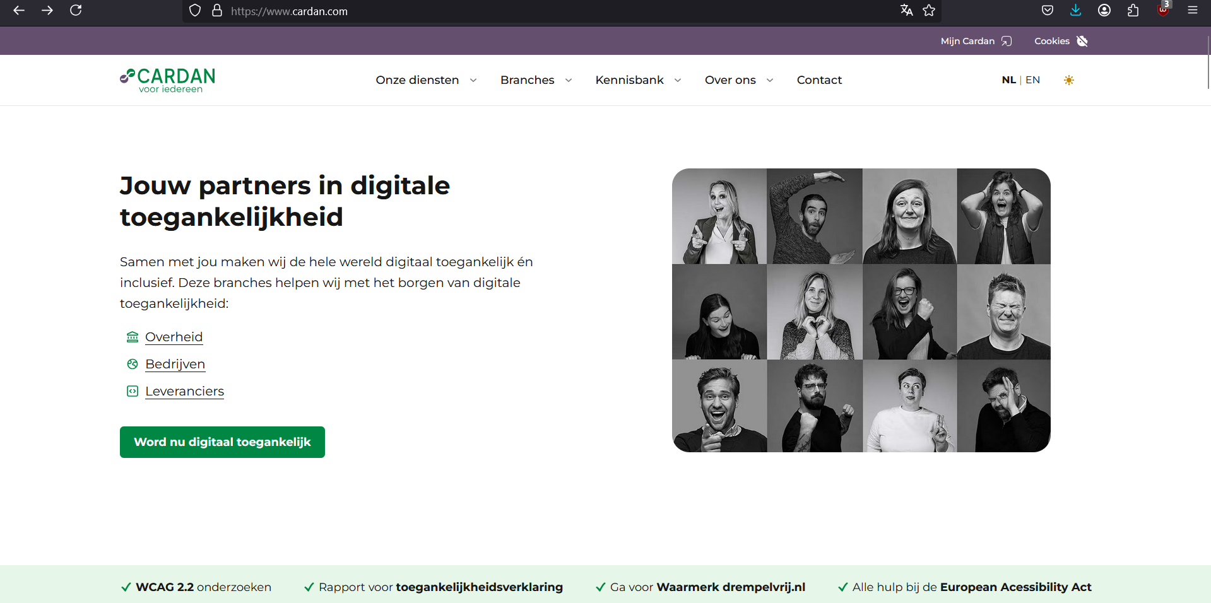Bookmark this page with the star icon
Image resolution: width=1211 pixels, height=603 pixels.
click(x=929, y=10)
